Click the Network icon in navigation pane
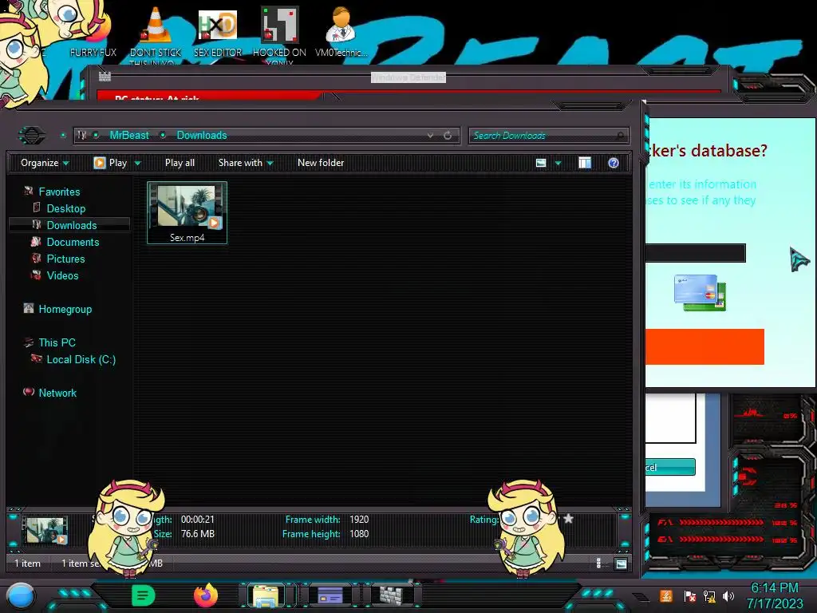The image size is (817, 613). (x=29, y=392)
